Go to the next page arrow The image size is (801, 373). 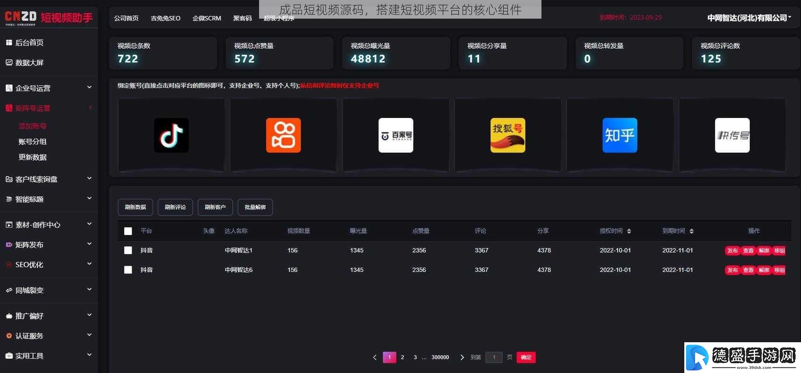[462, 358]
